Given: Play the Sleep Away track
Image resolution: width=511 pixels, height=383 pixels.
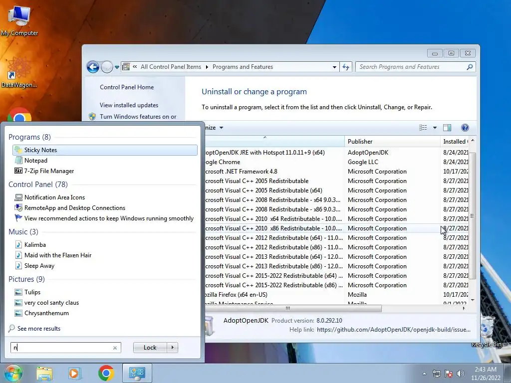Looking at the screenshot, I should 34,266.
